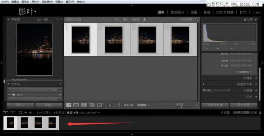Open the 修改照片 module
This screenshot has height=136, width=264.
click(x=177, y=12)
